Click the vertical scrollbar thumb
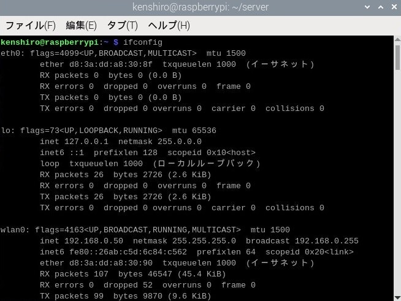This screenshot has height=301, width=401. click(397, 58)
